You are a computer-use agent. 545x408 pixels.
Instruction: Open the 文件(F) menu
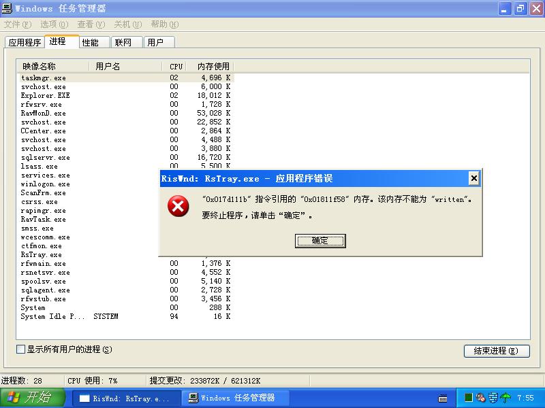(18, 24)
